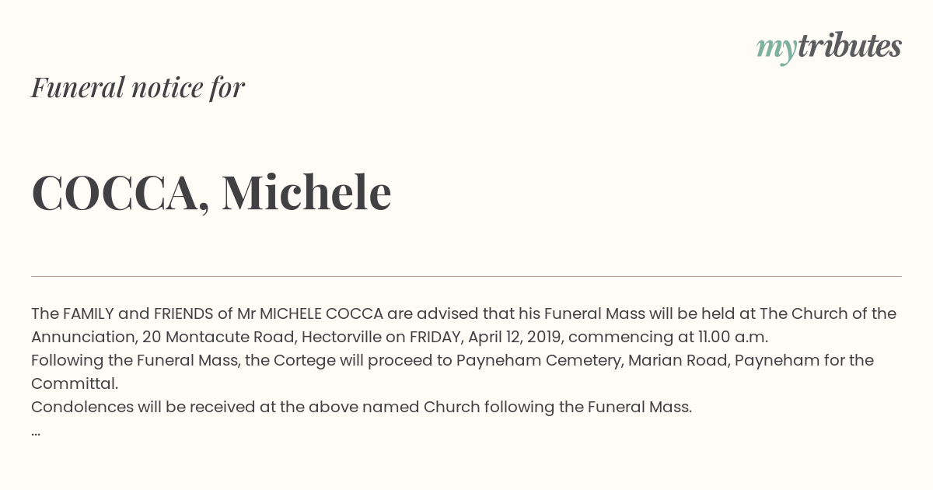
Task: Click the sentence starting "Condolences will be received"
Action: point(362,407)
